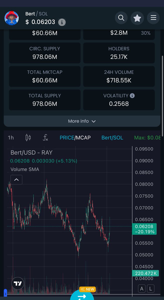
Task: Switch chart to PRICE view
Action: click(67, 137)
